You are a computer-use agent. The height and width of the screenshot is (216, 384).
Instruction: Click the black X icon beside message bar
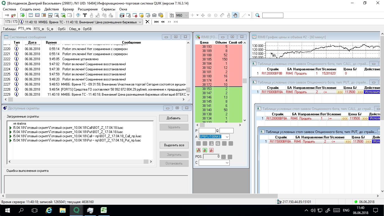[147, 22]
